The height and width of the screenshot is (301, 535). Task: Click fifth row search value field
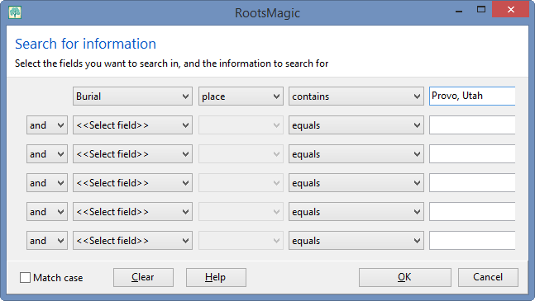(472, 212)
